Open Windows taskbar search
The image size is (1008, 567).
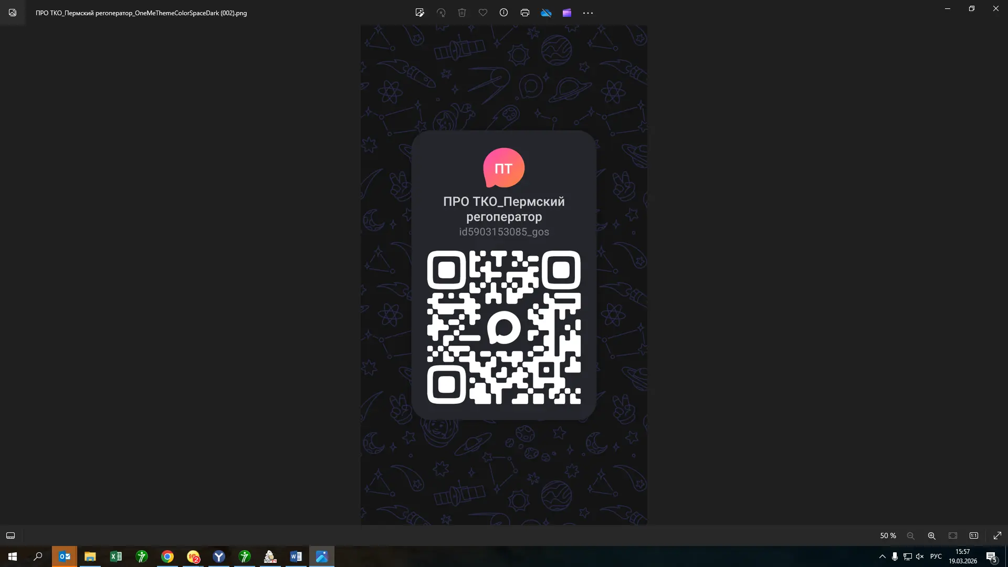point(38,556)
